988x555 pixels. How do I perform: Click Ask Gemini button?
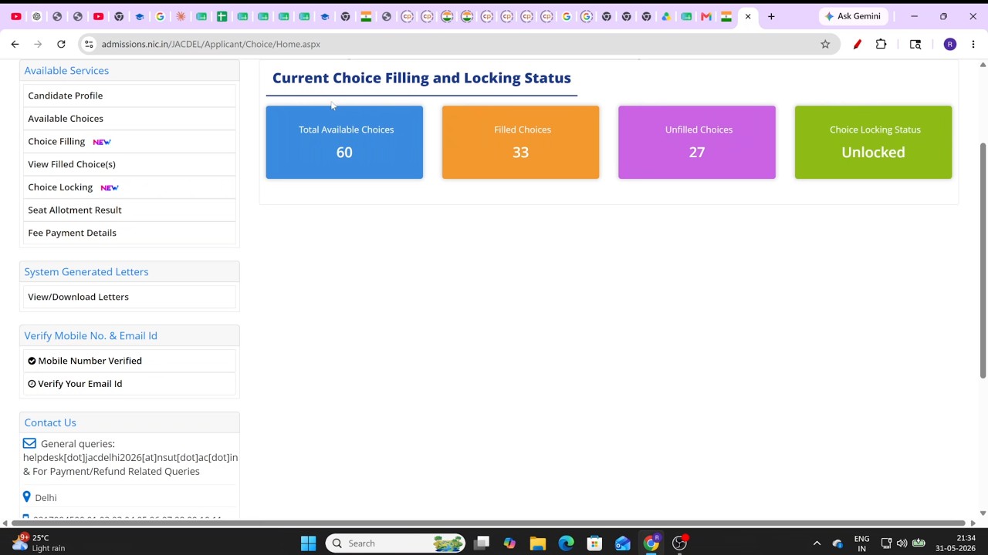pyautogui.click(x=853, y=16)
